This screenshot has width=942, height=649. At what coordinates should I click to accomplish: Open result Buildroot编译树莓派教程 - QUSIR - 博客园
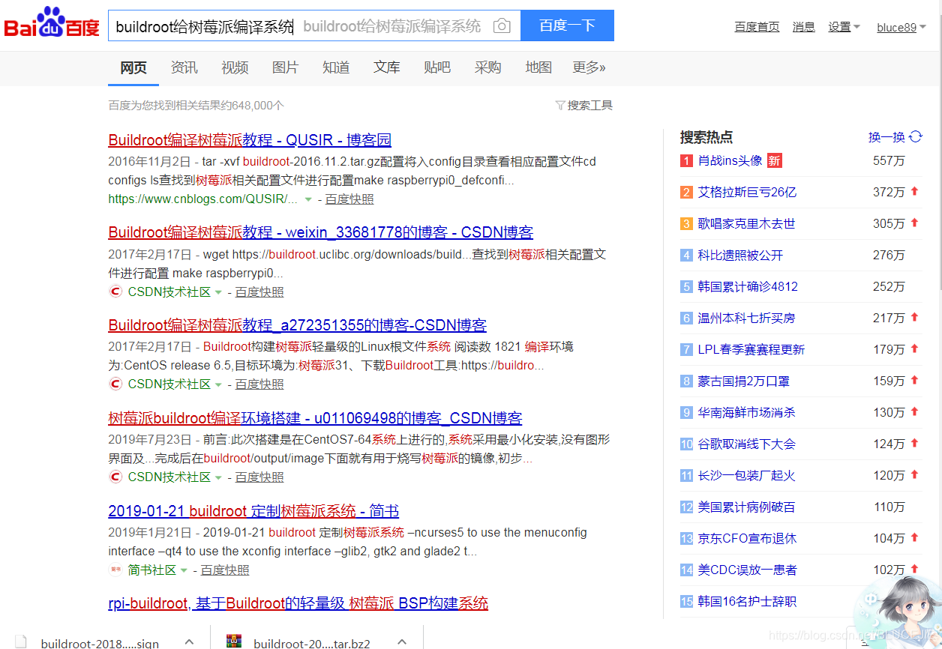pos(250,140)
